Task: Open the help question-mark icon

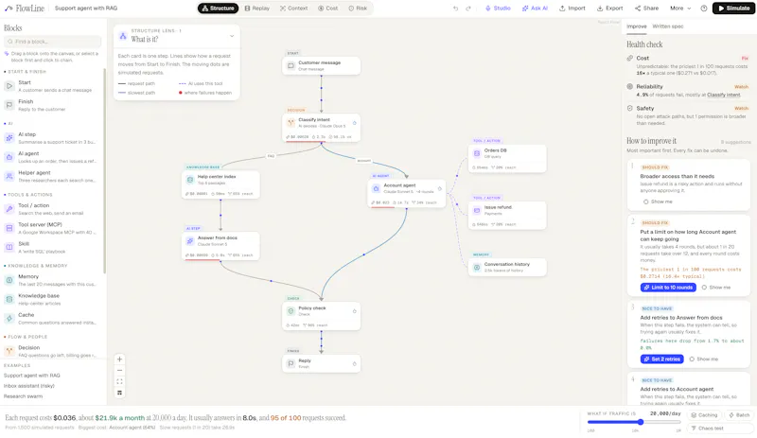Action: click(x=704, y=9)
